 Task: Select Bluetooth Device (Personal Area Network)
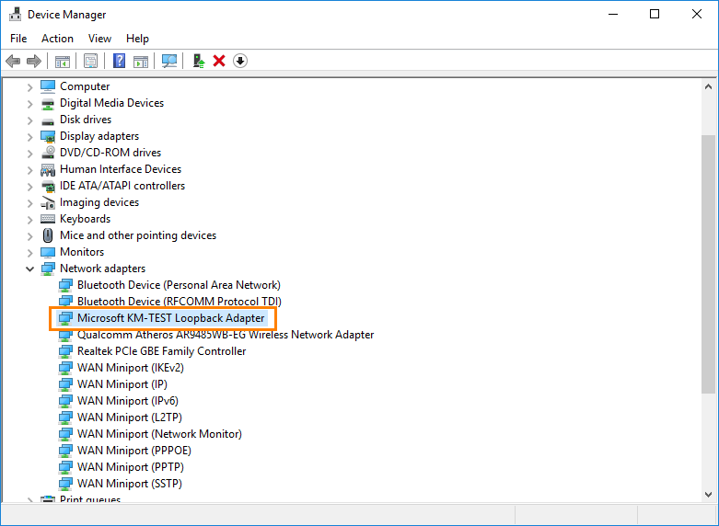click(179, 285)
